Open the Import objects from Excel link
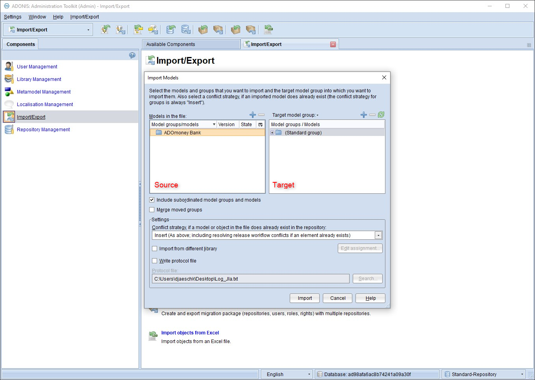535x380 pixels. click(x=190, y=333)
